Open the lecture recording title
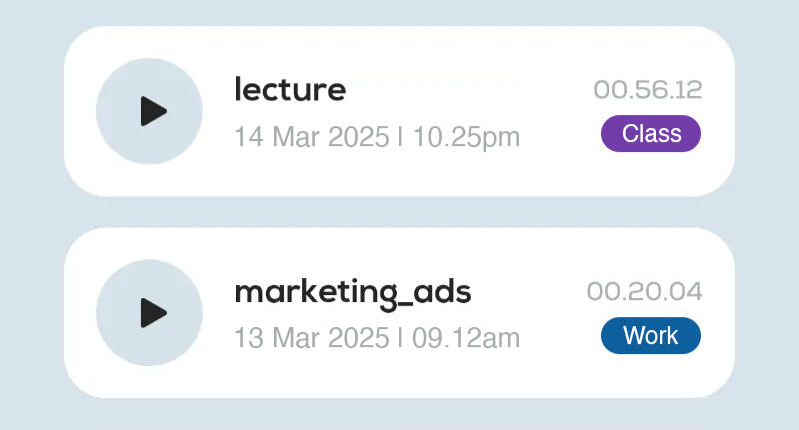This screenshot has width=799, height=430. pos(290,90)
